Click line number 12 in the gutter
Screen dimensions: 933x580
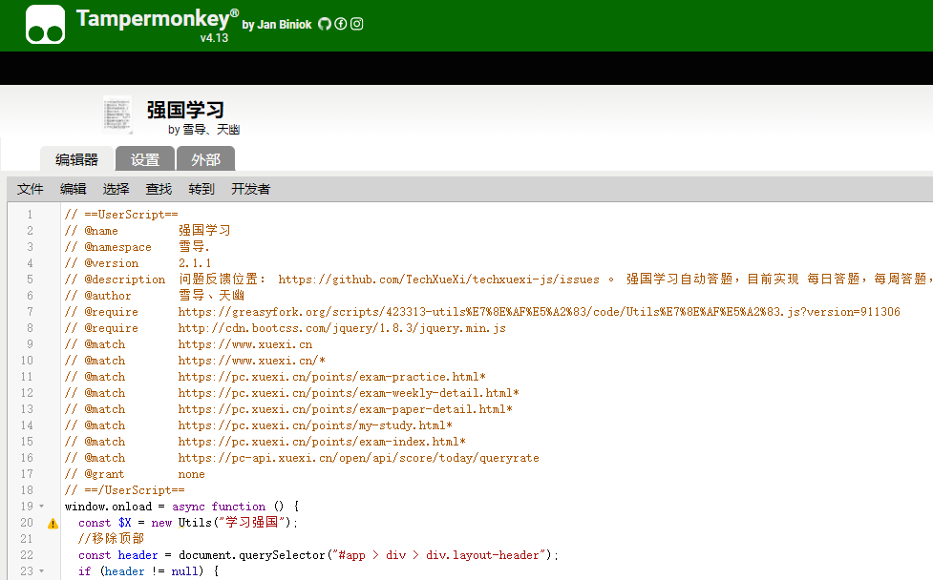(x=27, y=393)
